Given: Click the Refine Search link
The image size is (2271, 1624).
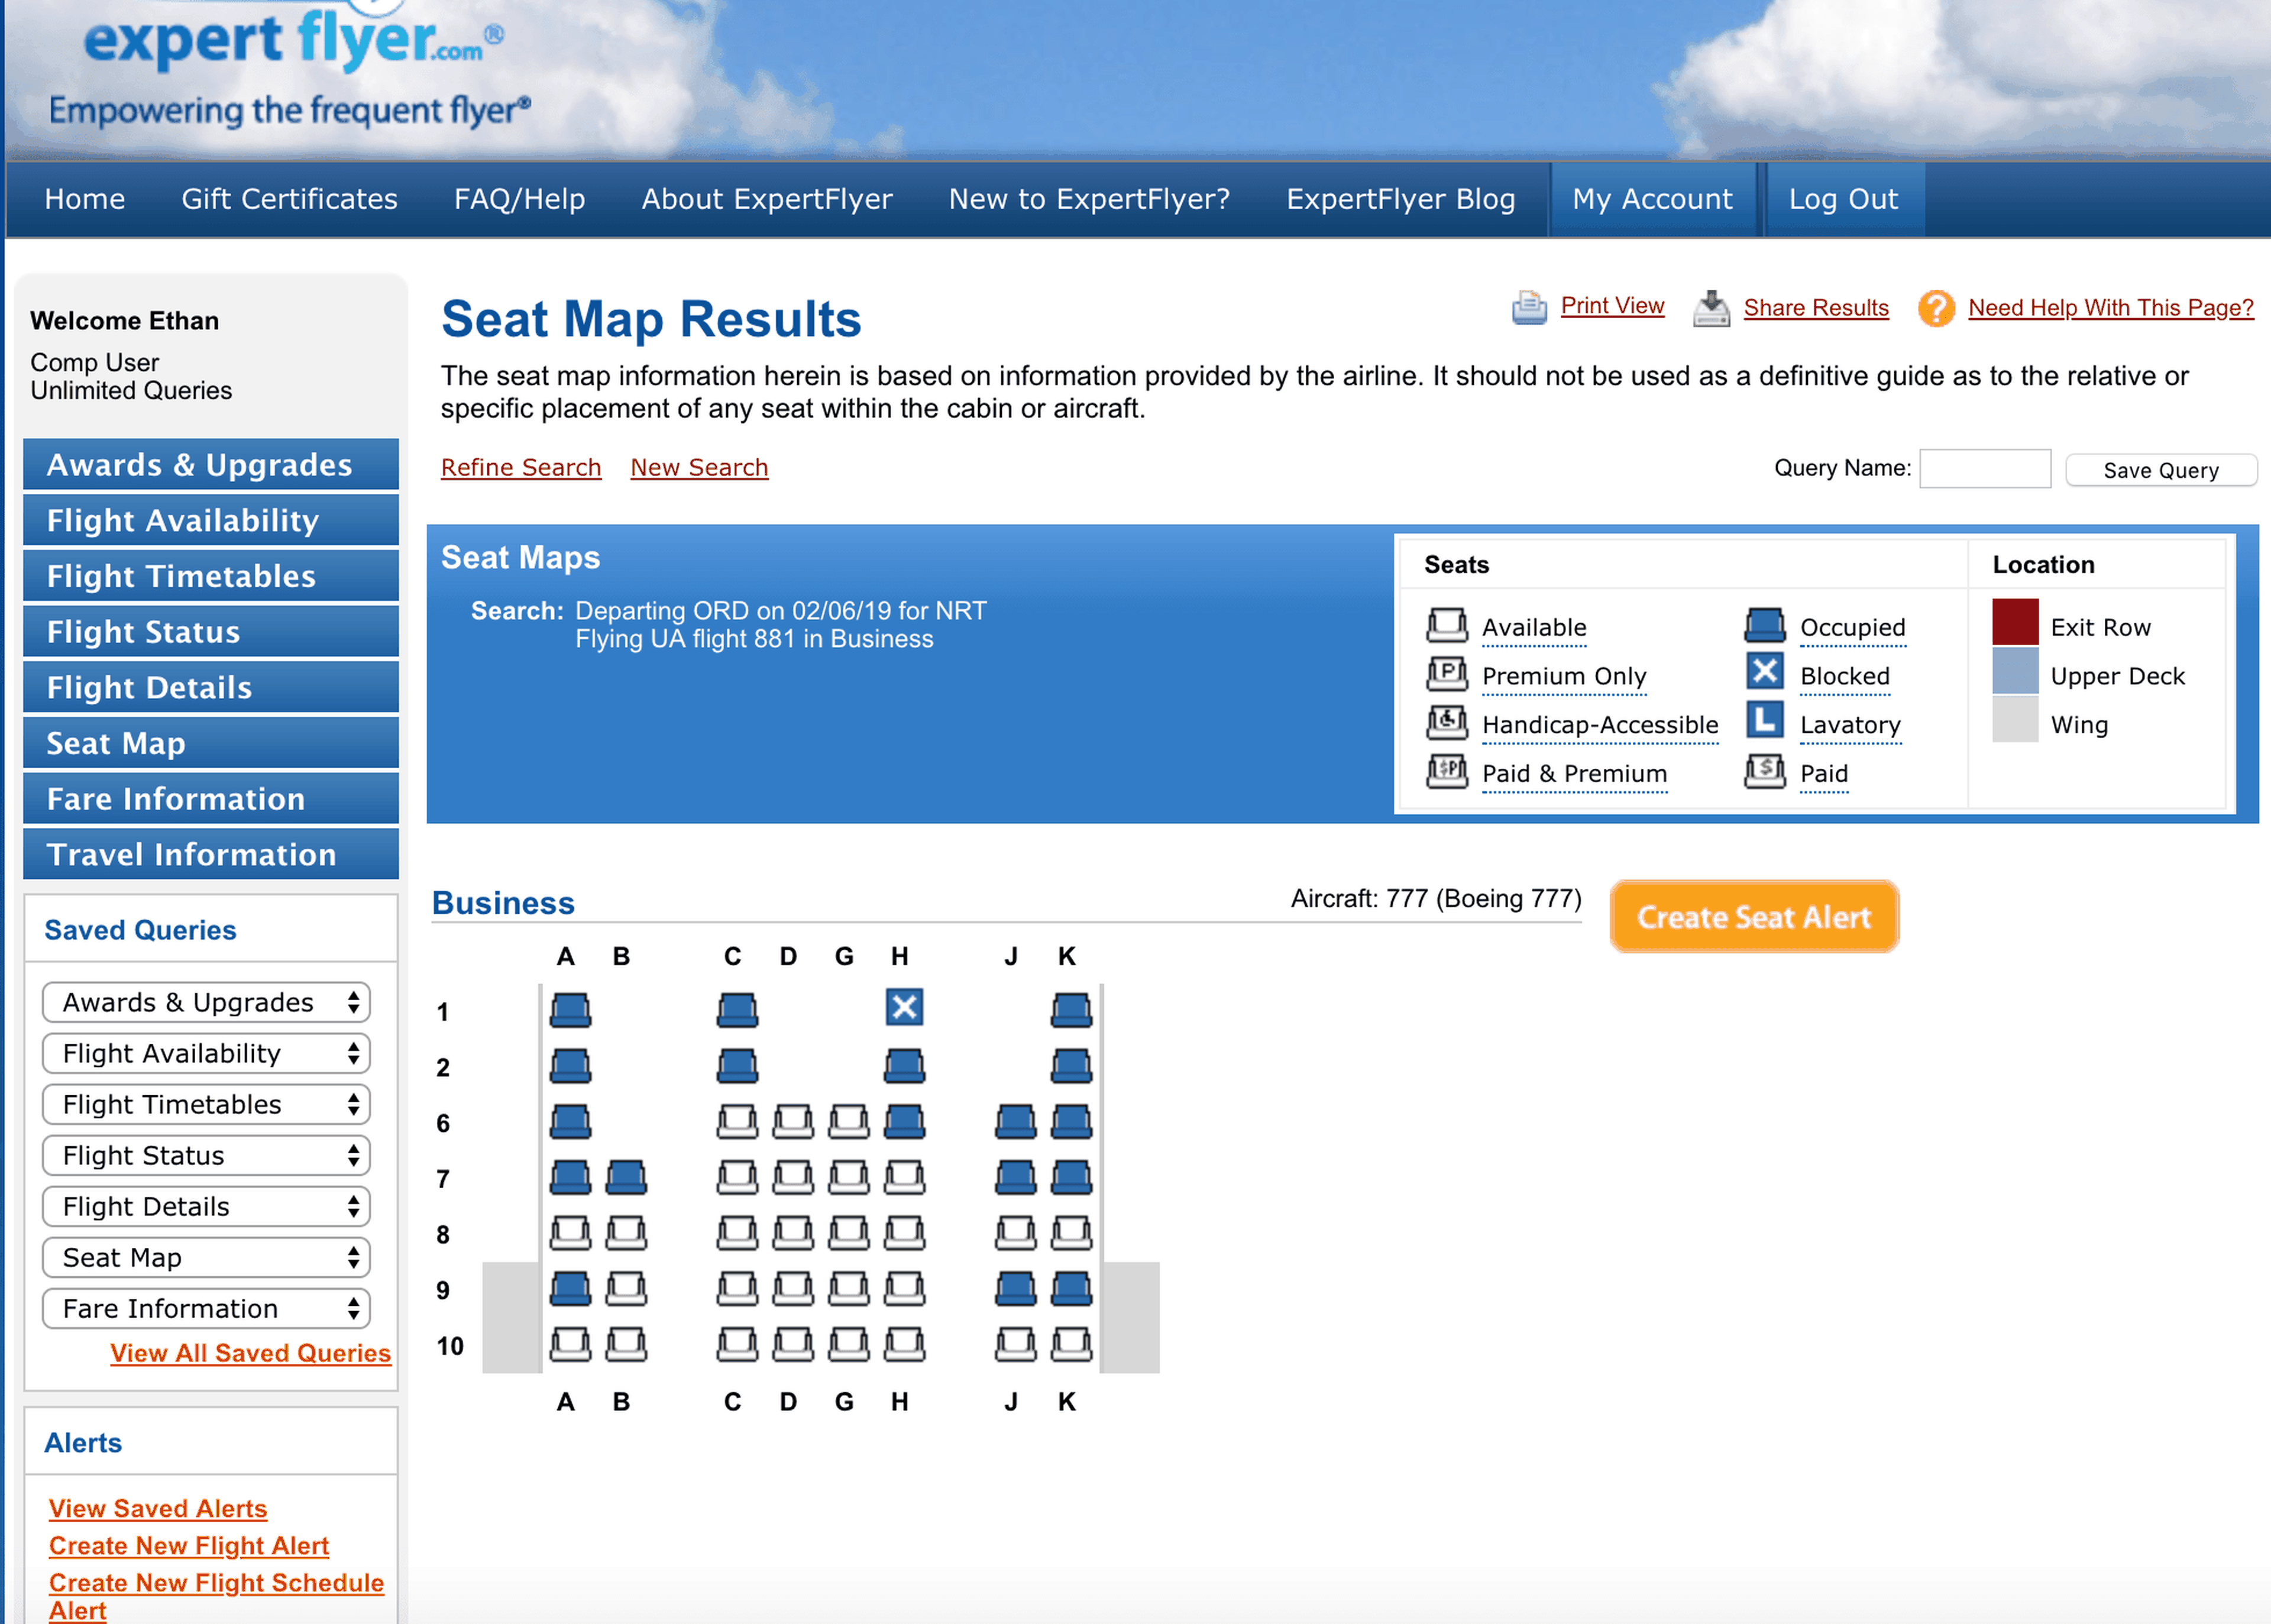Looking at the screenshot, I should click(x=520, y=467).
